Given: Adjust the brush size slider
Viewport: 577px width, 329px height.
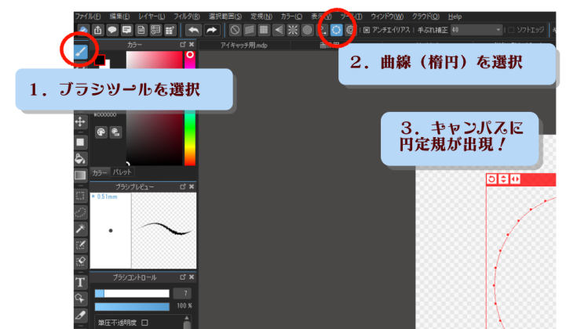Looking at the screenshot, I should point(132,294).
